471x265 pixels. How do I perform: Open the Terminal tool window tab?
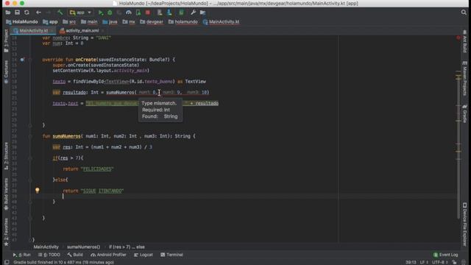point(171,255)
